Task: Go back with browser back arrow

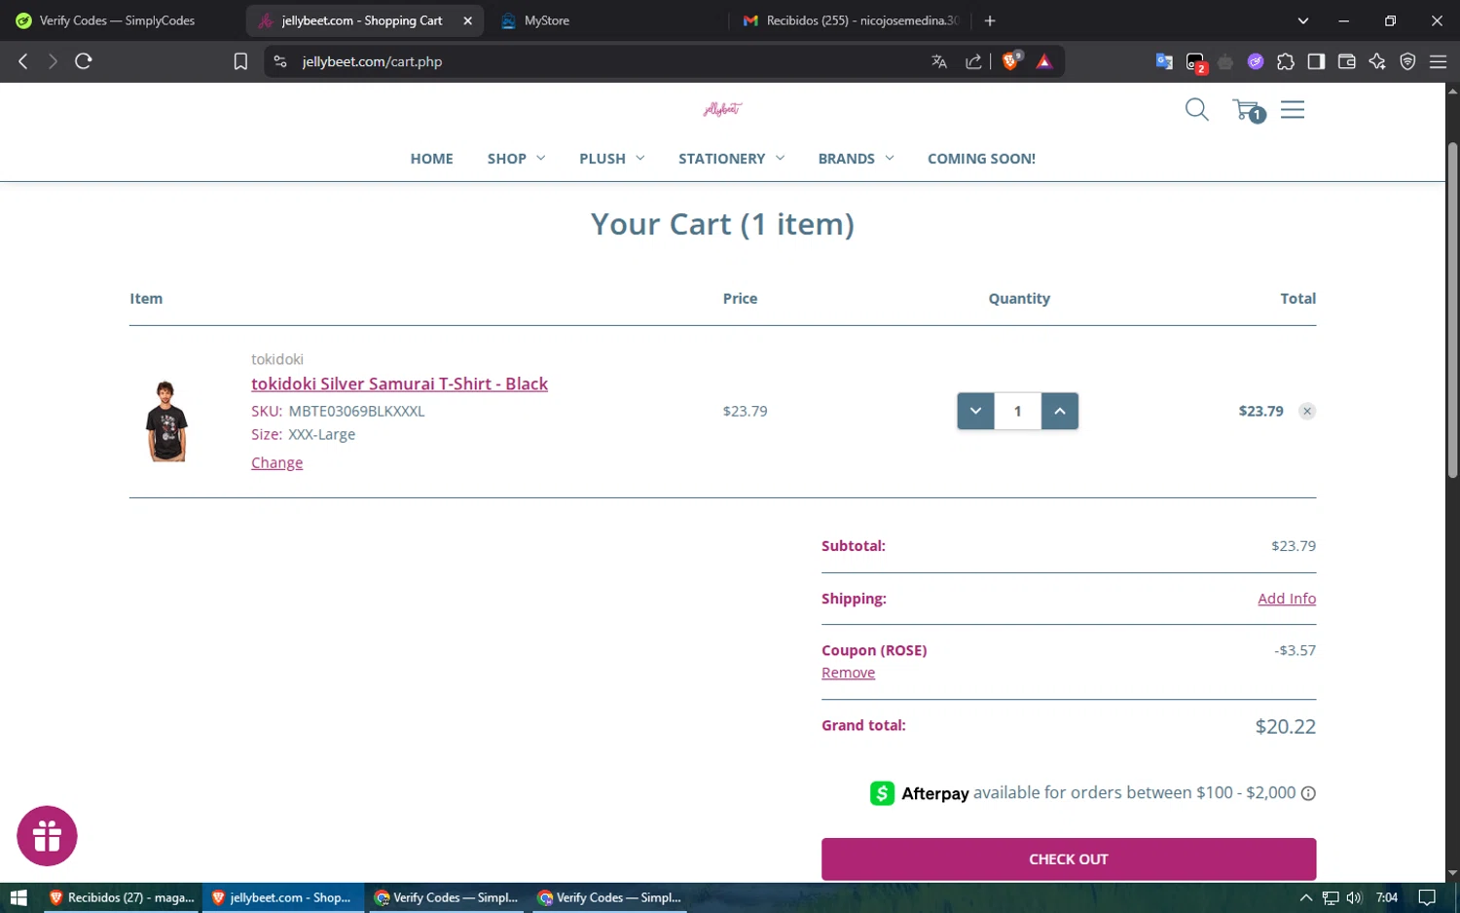Action: click(x=23, y=61)
